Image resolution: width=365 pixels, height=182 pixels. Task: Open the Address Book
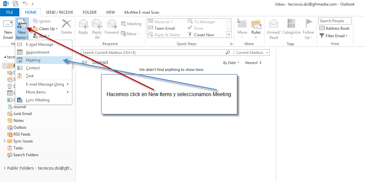pos(334,28)
